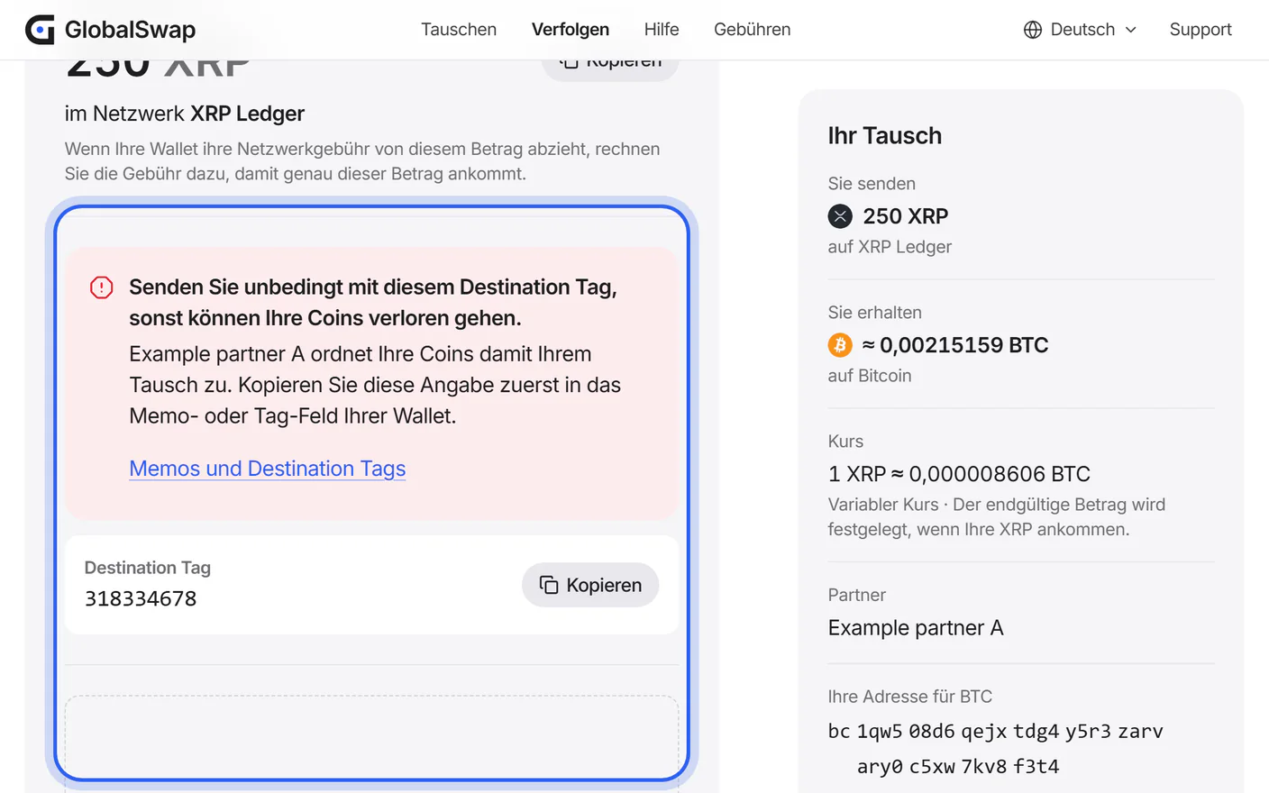The image size is (1269, 793).
Task: Click the BTC address starting bc1qw5
Action: pos(996,749)
